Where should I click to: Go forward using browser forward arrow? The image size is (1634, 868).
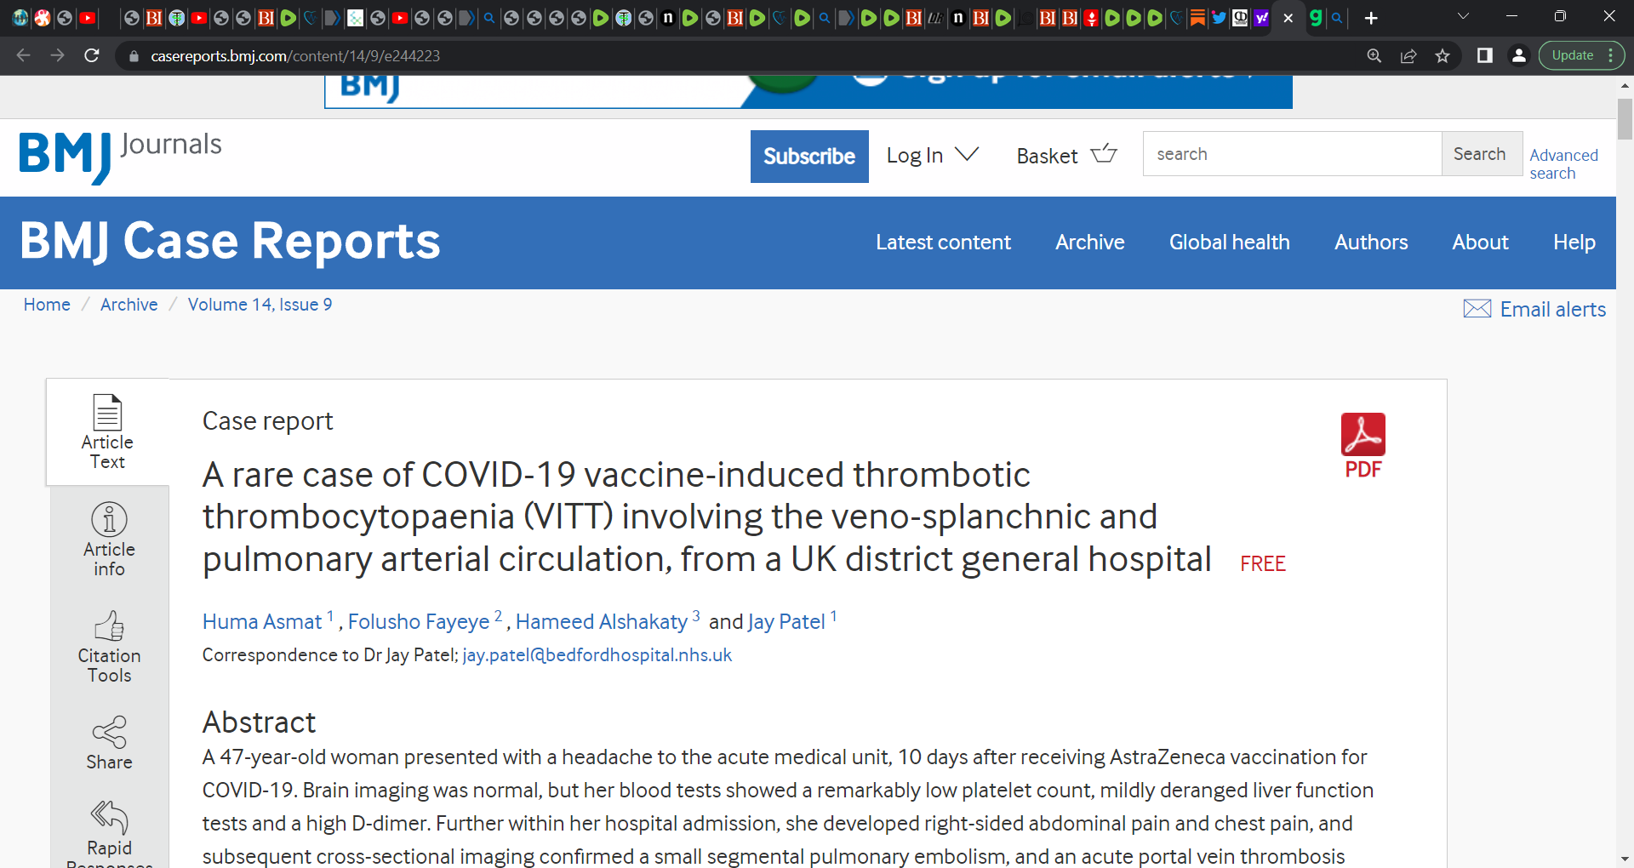pyautogui.click(x=57, y=55)
